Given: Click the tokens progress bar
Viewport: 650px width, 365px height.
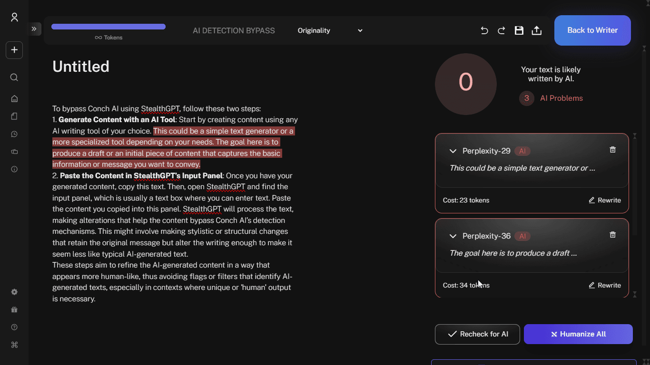Looking at the screenshot, I should click(x=108, y=27).
